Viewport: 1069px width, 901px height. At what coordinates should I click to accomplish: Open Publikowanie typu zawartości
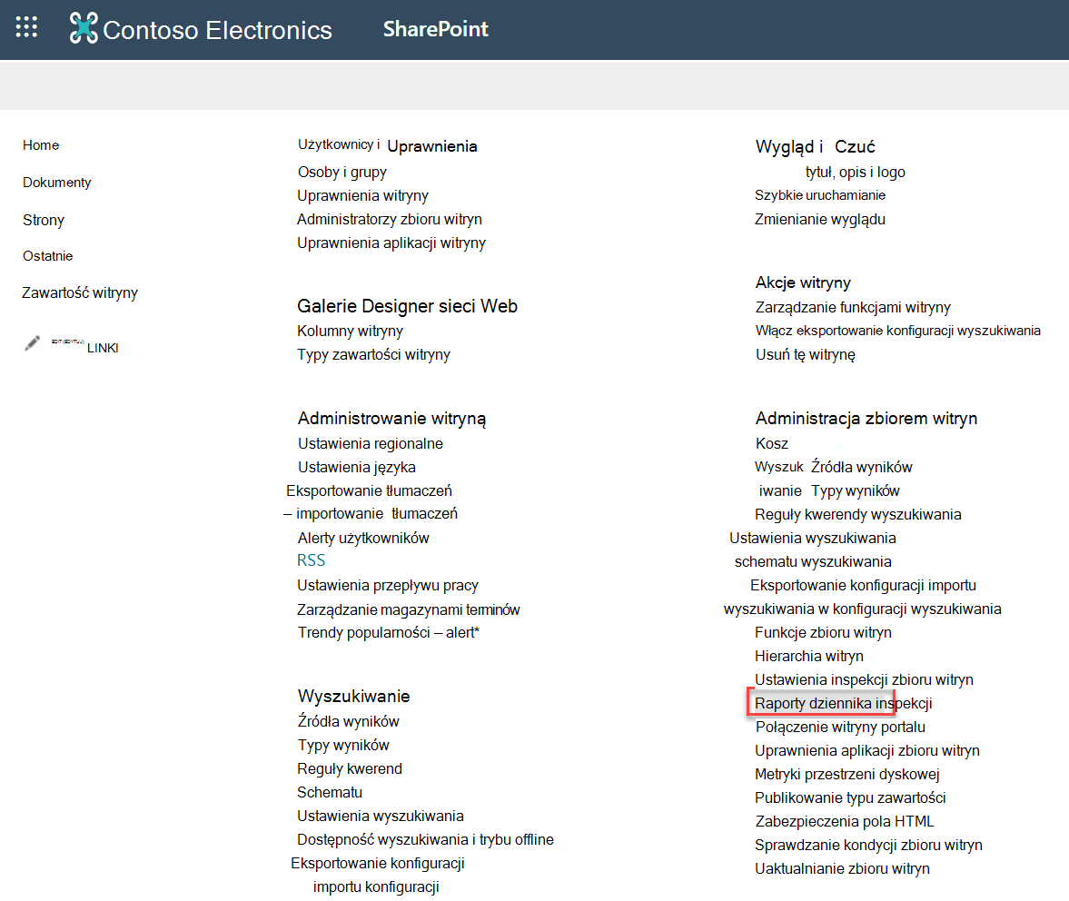tap(850, 798)
